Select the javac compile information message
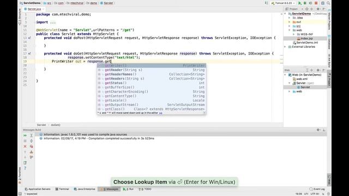Viewport: 349px width, 196px height. [x=85, y=134]
